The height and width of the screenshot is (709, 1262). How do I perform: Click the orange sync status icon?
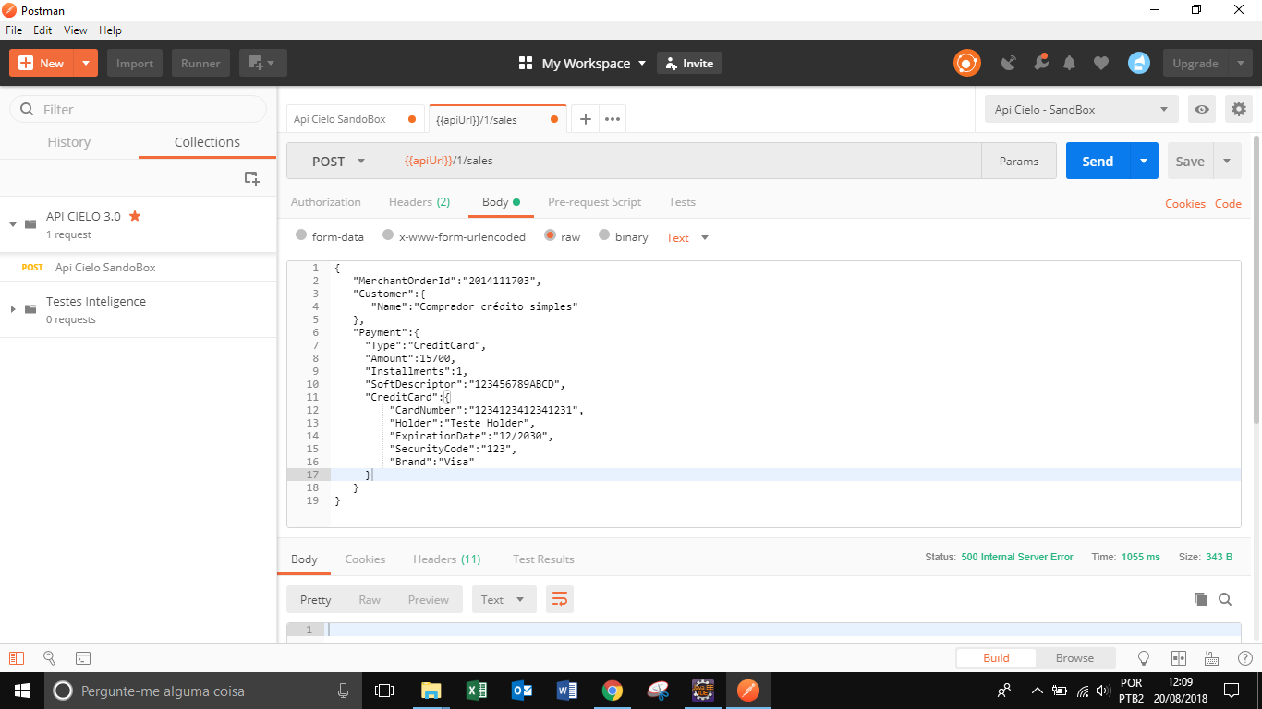[x=967, y=63]
